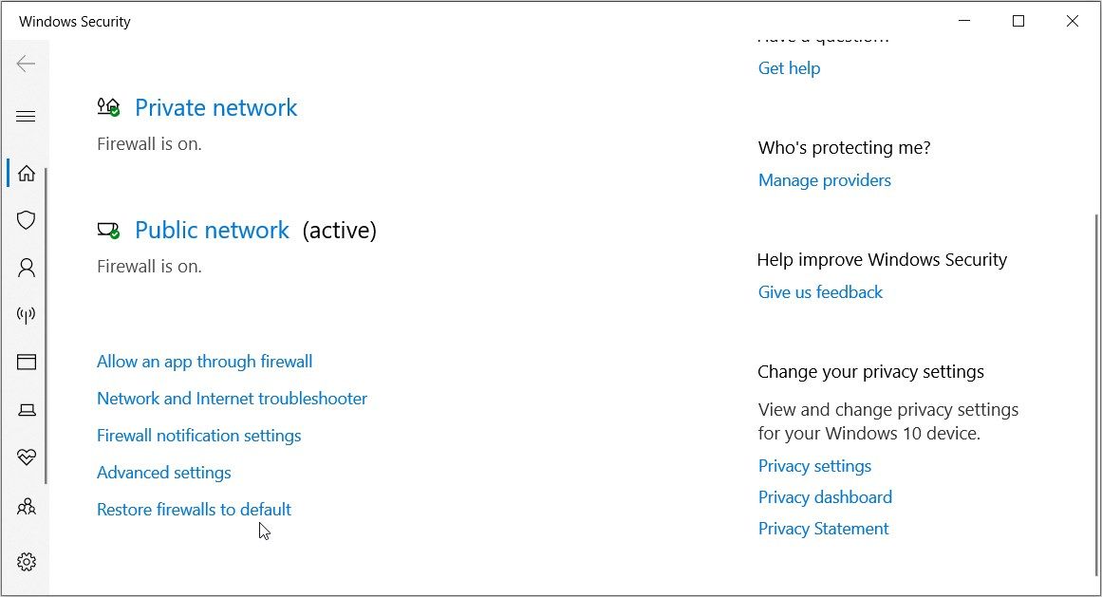The width and height of the screenshot is (1102, 597).
Task: Click the back arrow icon
Action: point(26,64)
